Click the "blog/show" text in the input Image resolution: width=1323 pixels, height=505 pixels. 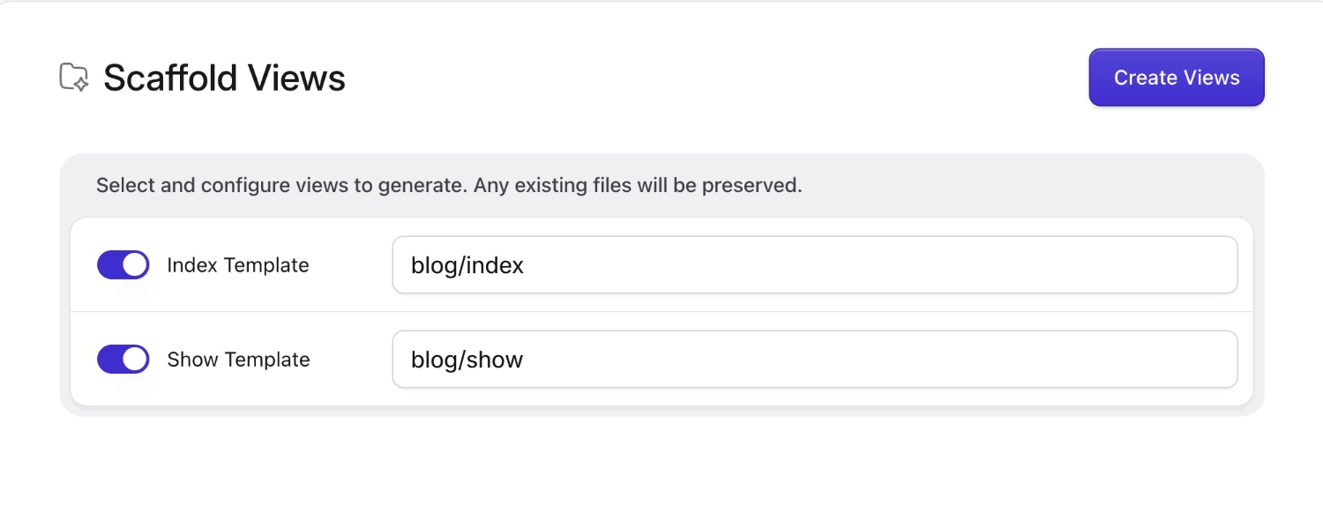click(467, 360)
